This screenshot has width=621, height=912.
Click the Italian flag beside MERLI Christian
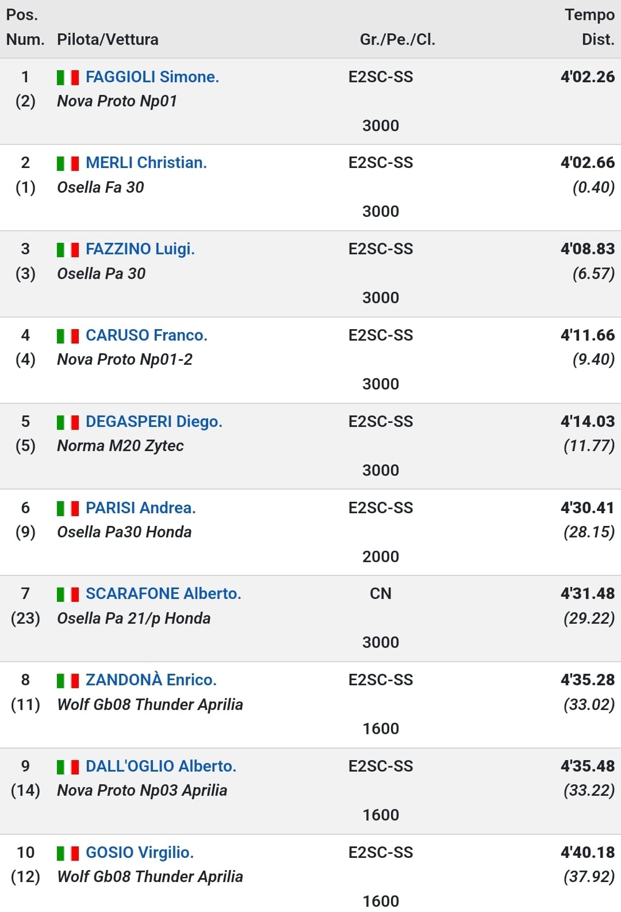[68, 163]
